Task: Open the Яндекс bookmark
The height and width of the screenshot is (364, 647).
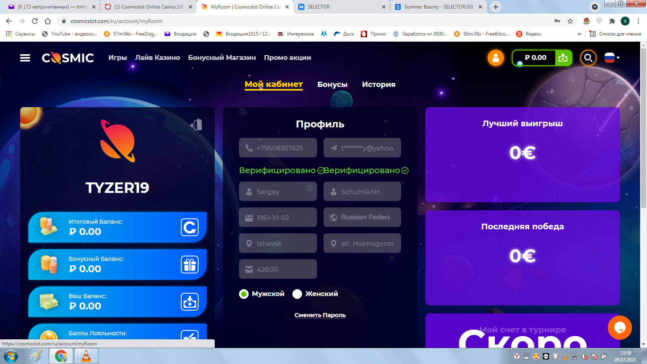Action: tap(529, 34)
